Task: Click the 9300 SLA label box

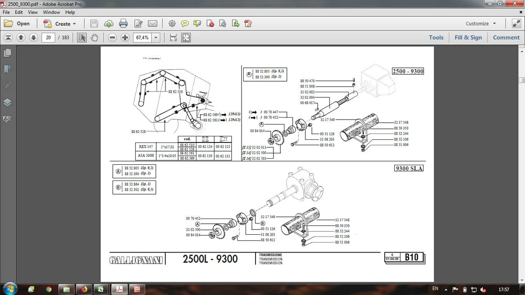Action: pyautogui.click(x=409, y=168)
